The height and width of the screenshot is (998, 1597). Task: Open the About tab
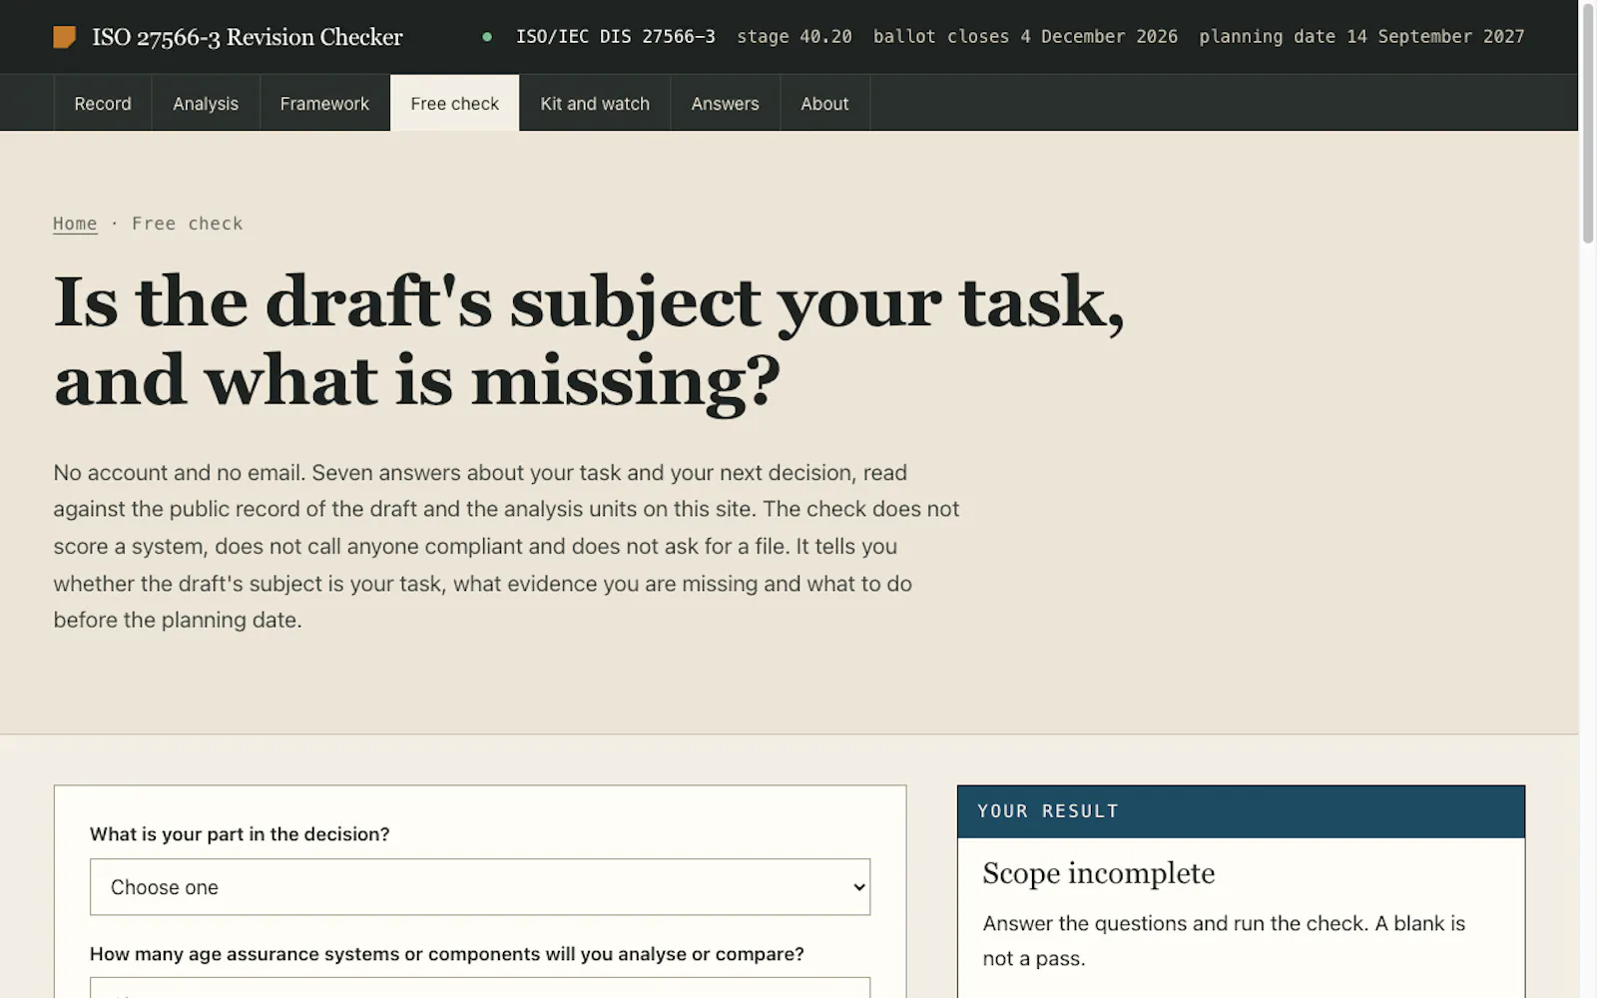click(x=824, y=103)
